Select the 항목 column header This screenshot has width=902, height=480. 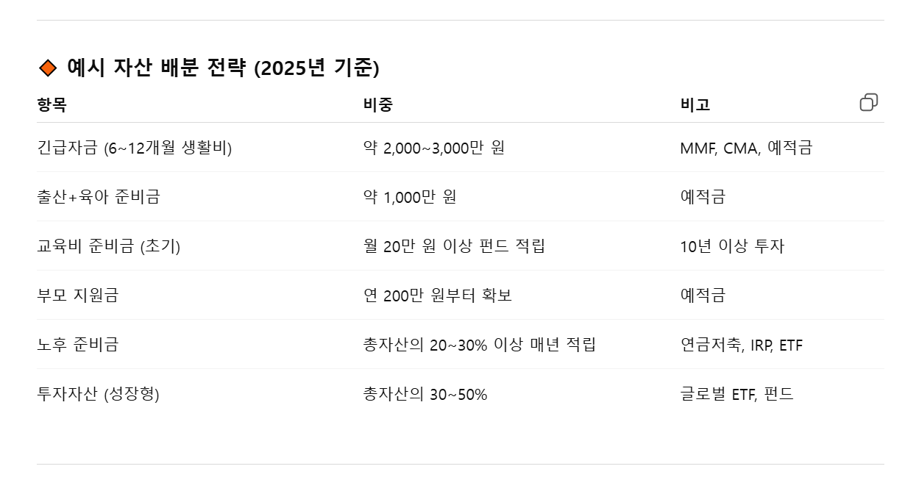[x=52, y=104]
